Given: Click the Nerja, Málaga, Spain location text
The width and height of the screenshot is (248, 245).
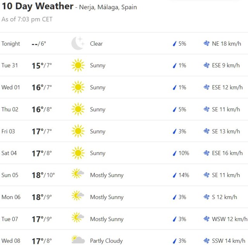Looking at the screenshot, I should pyautogui.click(x=108, y=7).
